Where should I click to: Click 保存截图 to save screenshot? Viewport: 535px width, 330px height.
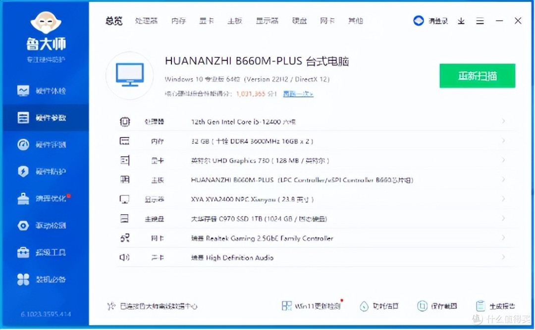[x=437, y=306]
